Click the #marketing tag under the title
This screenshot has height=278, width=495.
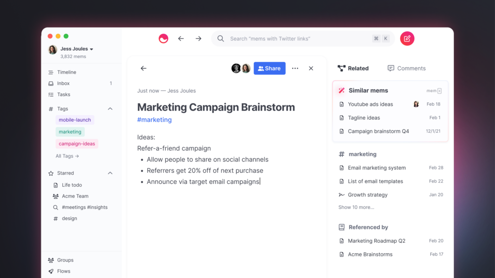coord(154,119)
